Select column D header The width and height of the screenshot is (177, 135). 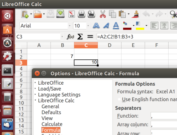click(x=109, y=45)
